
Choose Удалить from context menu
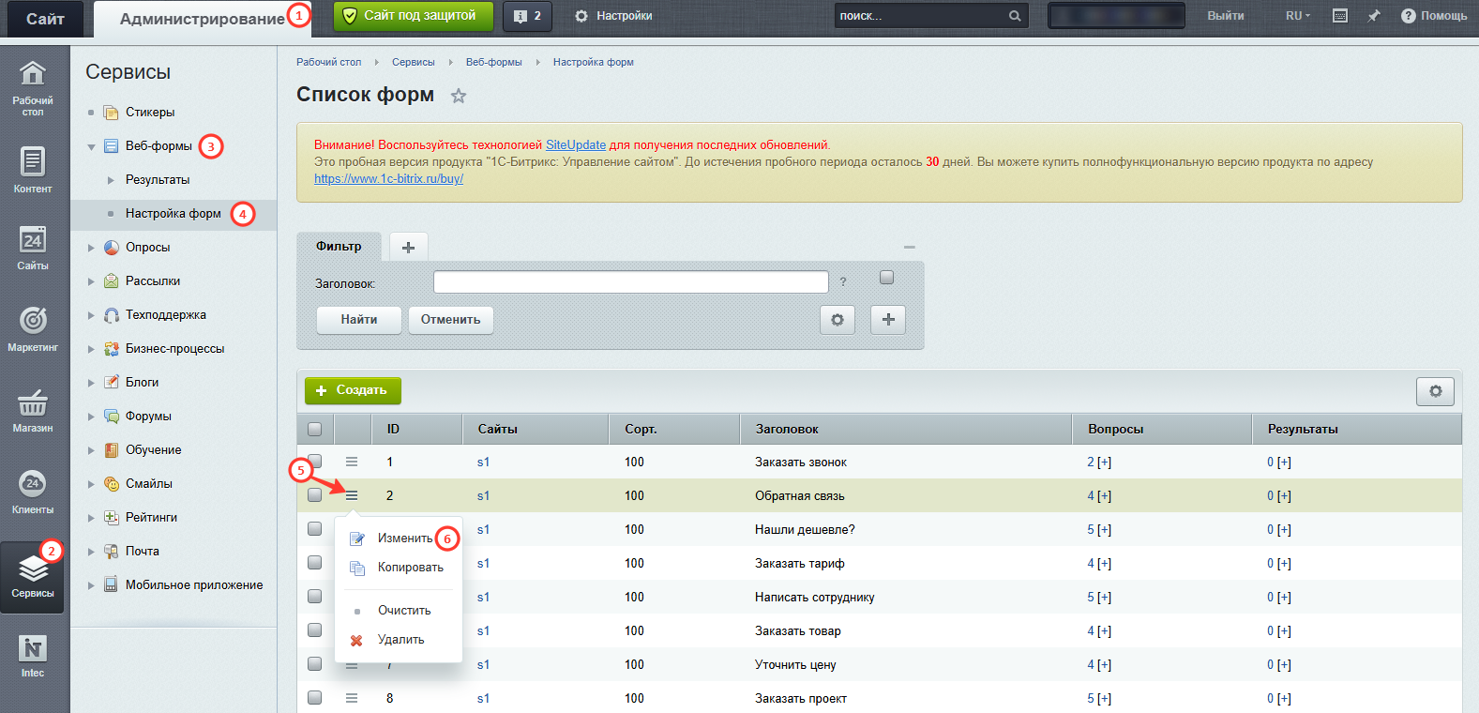pos(400,640)
